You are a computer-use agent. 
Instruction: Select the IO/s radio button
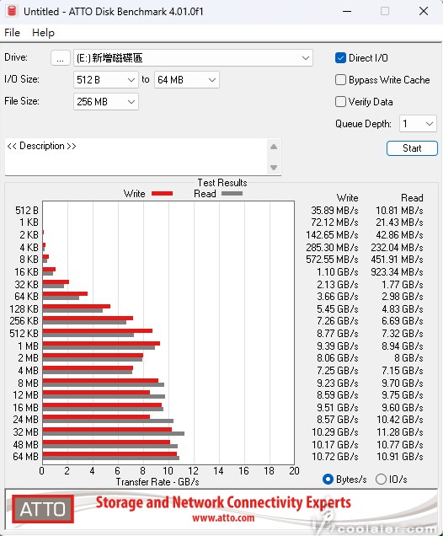click(x=381, y=480)
